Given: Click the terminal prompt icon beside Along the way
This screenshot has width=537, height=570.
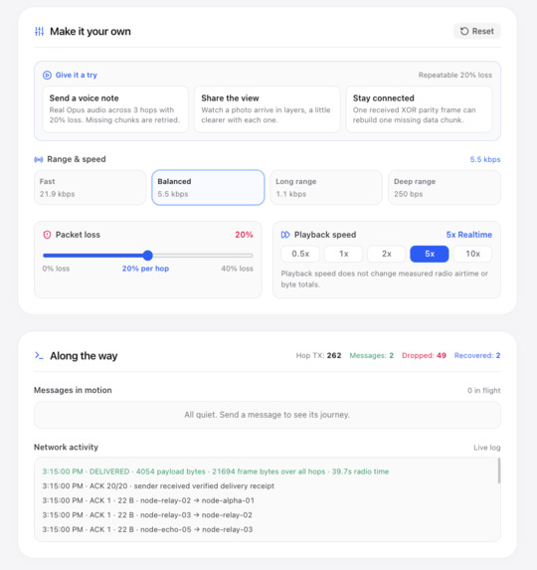Looking at the screenshot, I should tap(39, 355).
